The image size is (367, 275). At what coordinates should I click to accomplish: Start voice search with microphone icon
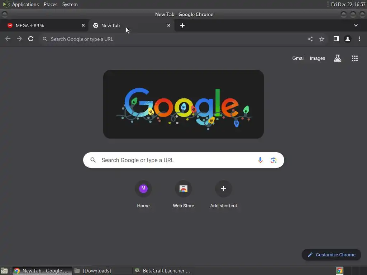260,160
